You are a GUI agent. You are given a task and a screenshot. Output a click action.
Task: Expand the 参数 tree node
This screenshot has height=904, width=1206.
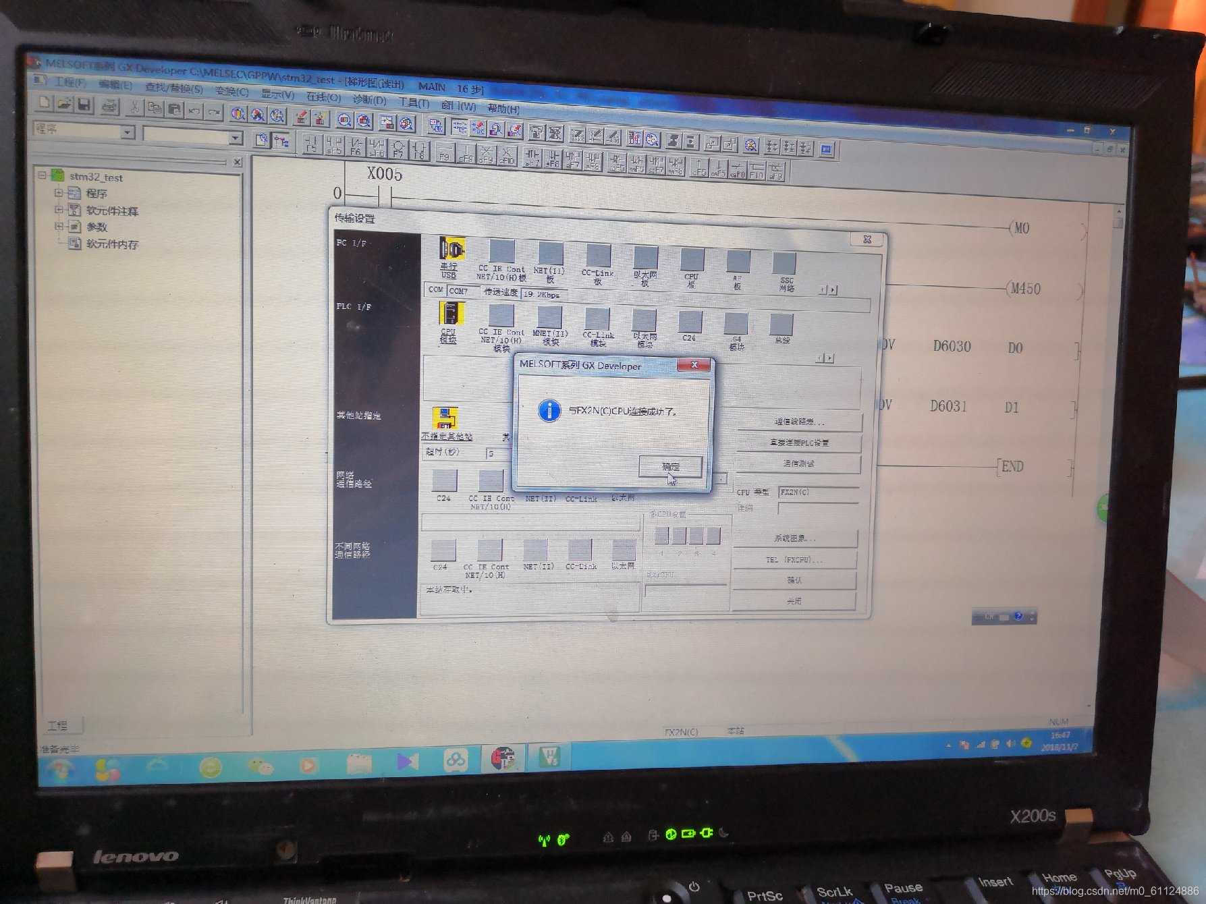click(59, 227)
